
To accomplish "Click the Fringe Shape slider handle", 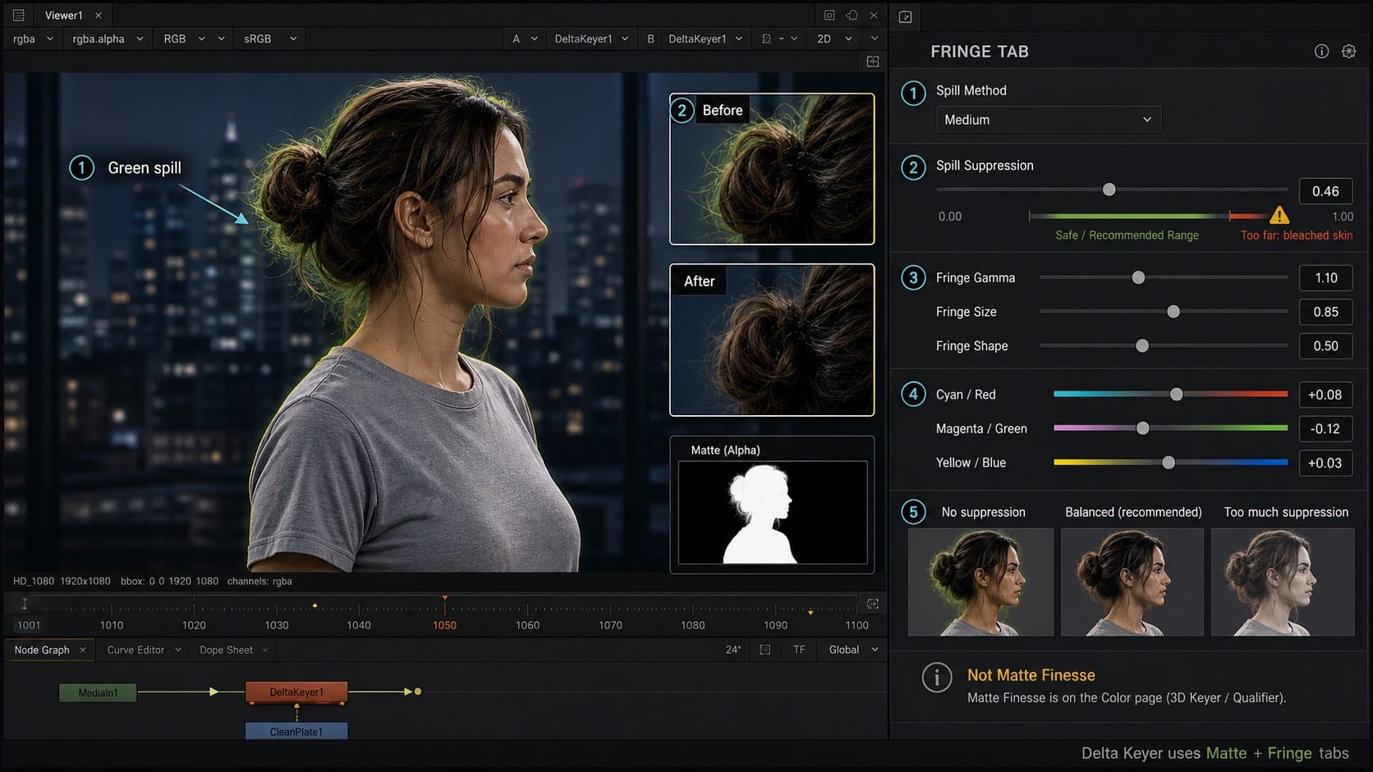I will pyautogui.click(x=1142, y=346).
